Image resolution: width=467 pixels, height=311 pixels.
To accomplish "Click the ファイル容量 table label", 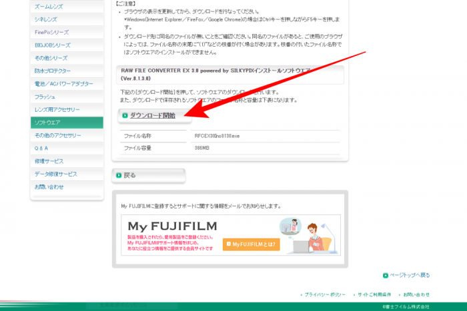I will pos(137,148).
